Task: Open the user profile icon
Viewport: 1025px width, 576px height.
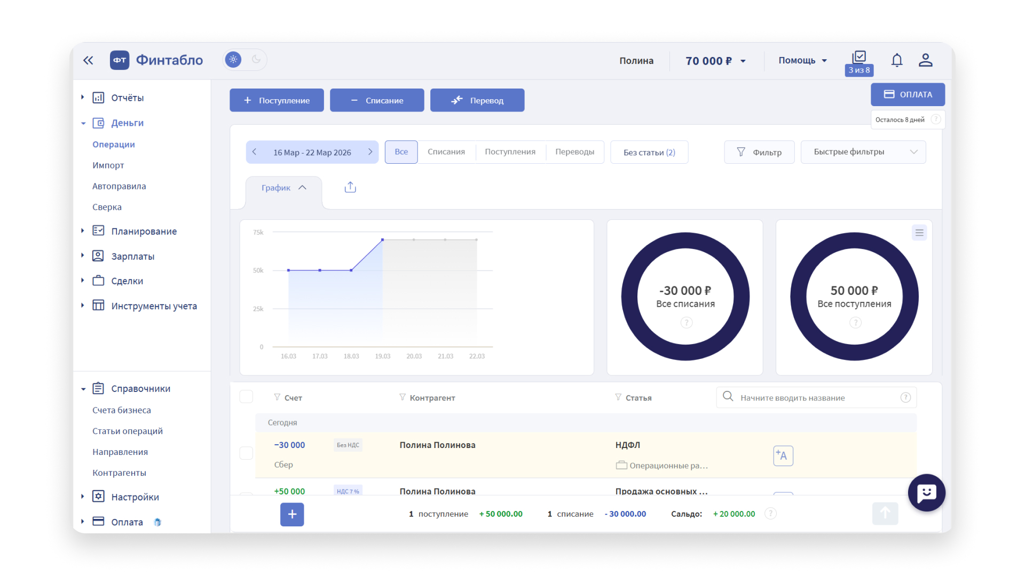Action: coord(926,60)
